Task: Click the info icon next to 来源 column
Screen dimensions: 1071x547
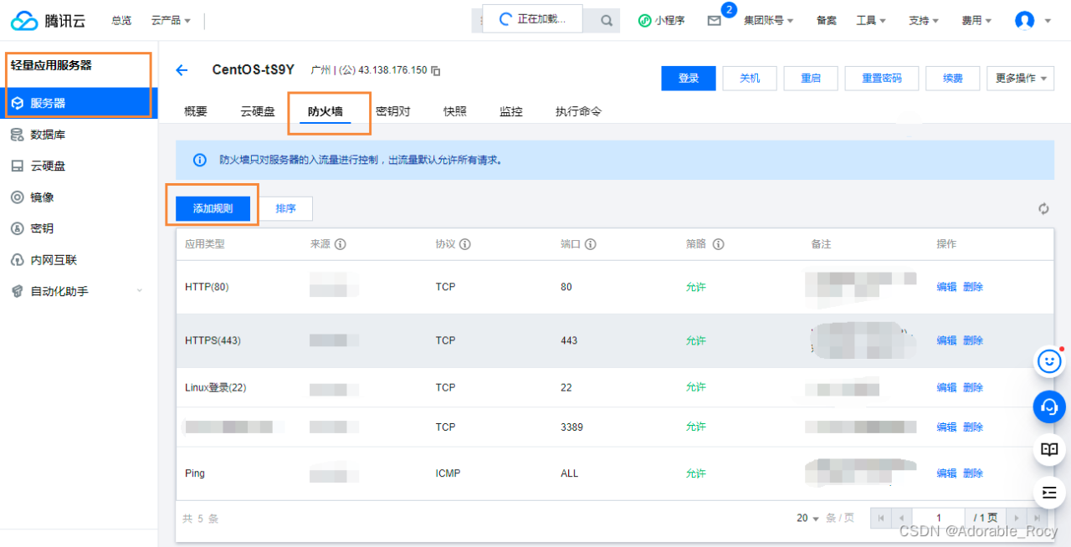Action: click(341, 245)
